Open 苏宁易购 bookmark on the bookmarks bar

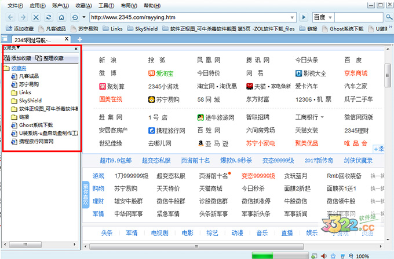pos(85,29)
